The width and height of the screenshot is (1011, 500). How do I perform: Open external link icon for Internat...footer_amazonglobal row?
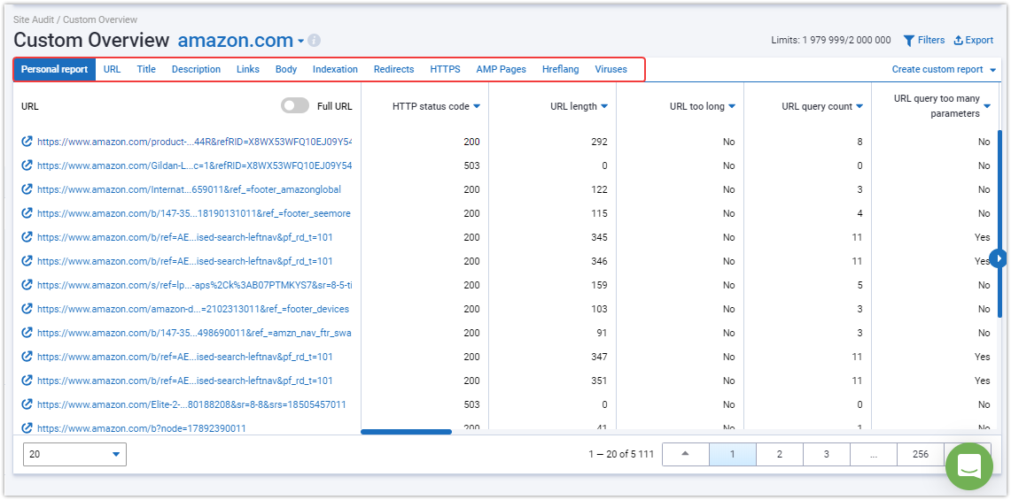pyautogui.click(x=27, y=188)
